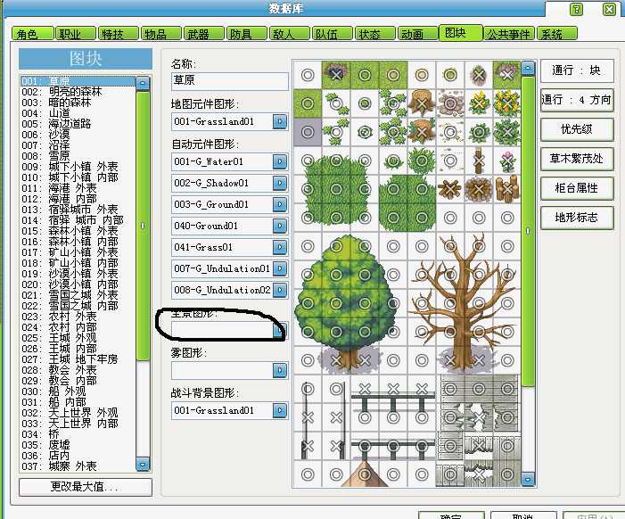This screenshot has width=625, height=519.
Task: Toggle passability on the purple flower tile
Action: click(507, 161)
